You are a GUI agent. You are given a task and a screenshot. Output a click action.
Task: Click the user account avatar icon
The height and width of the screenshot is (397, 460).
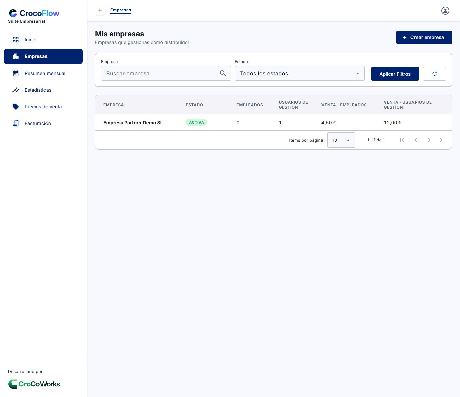click(x=445, y=11)
